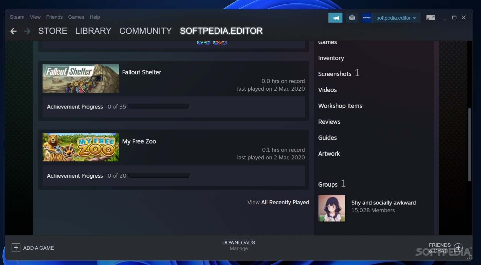Go to the LIBRARY tab
The image size is (481, 265).
[93, 31]
